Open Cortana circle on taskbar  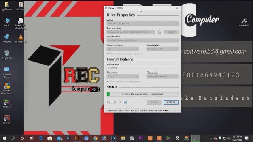(22, 138)
